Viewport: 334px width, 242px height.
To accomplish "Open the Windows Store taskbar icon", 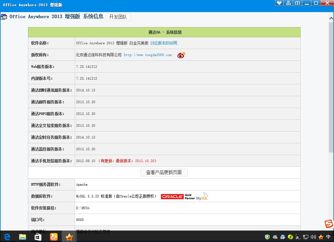I will 38,237.
